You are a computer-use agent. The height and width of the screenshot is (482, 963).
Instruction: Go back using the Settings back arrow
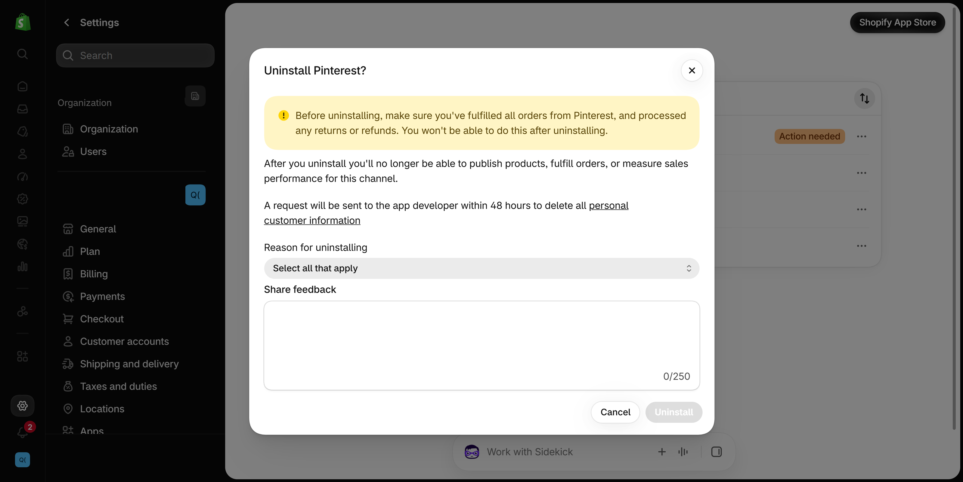pos(67,23)
